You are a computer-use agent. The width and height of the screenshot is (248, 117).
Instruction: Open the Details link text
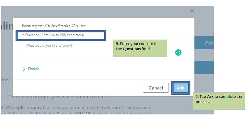(34, 69)
